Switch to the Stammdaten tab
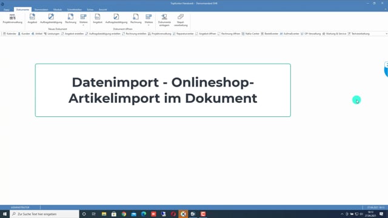Screen dimensions: 388x218 pyautogui.click(x=41, y=10)
